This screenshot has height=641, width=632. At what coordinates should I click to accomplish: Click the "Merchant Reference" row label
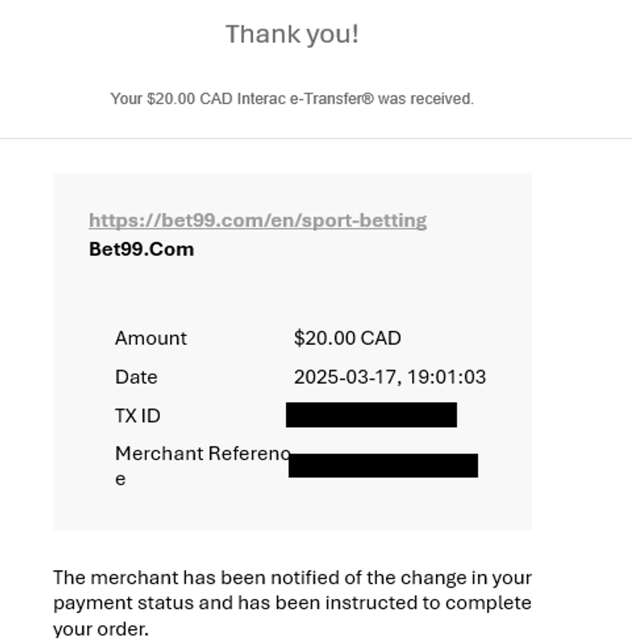point(201,454)
